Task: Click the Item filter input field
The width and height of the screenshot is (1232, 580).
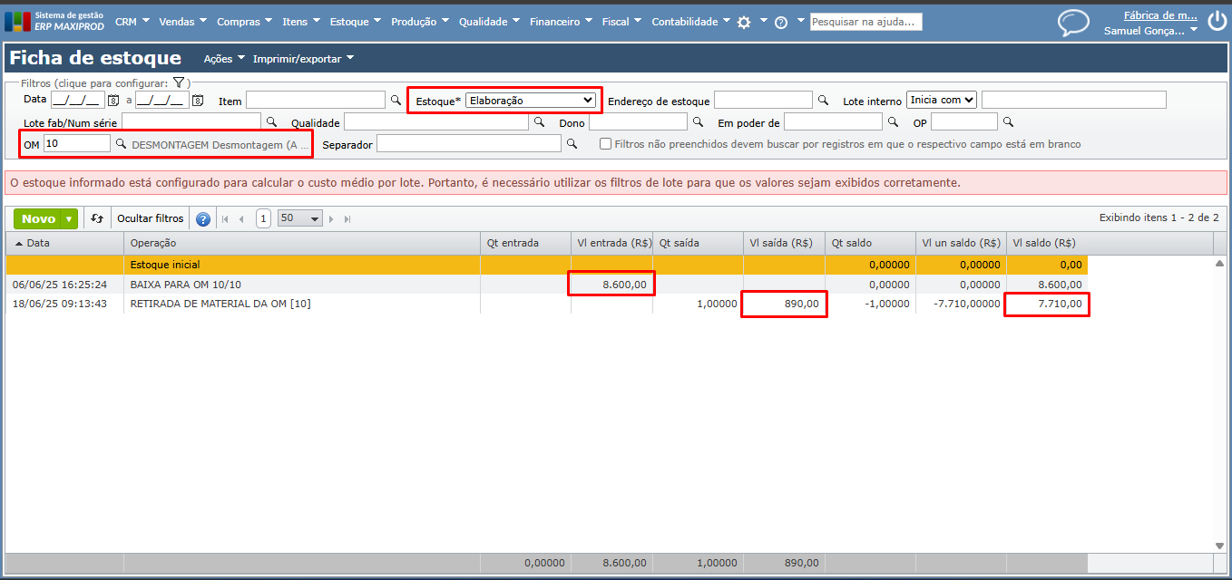Action: click(316, 100)
